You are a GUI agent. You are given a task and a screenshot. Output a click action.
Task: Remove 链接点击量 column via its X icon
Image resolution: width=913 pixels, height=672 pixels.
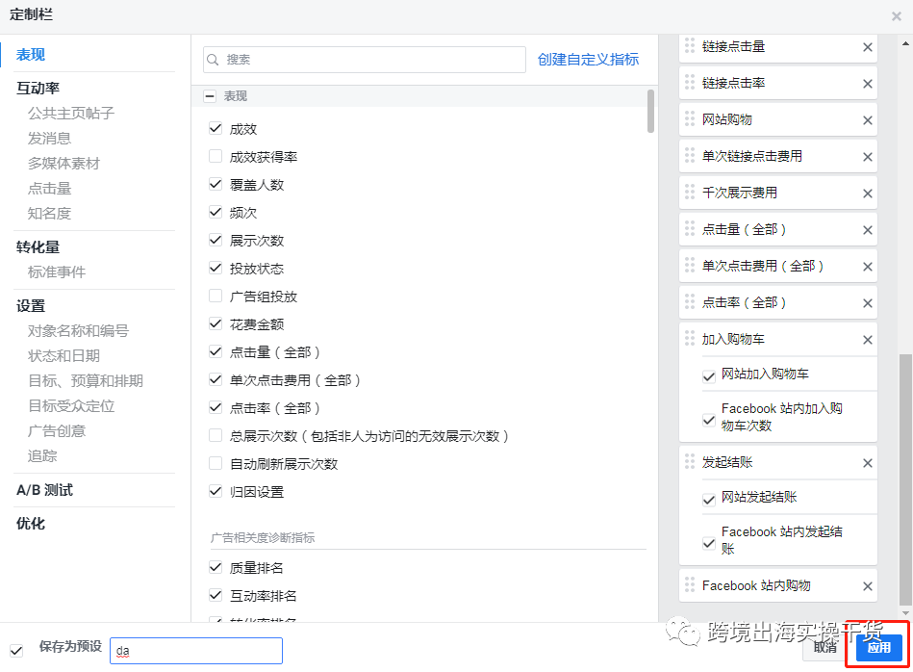[x=867, y=46]
